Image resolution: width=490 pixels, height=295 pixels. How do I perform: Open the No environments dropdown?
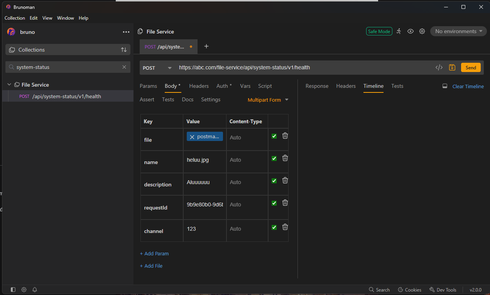tap(458, 31)
